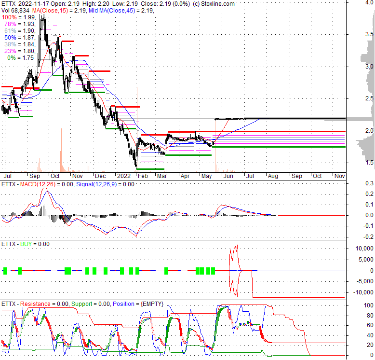Click the 0.3 MACD axis value
The width and height of the screenshot is (375, 360).
pyautogui.click(x=369, y=183)
